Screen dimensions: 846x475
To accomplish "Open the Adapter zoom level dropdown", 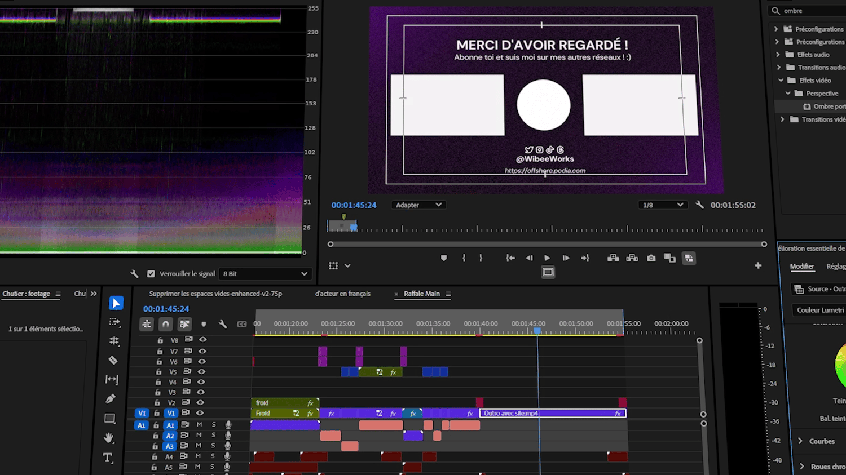I will [418, 205].
